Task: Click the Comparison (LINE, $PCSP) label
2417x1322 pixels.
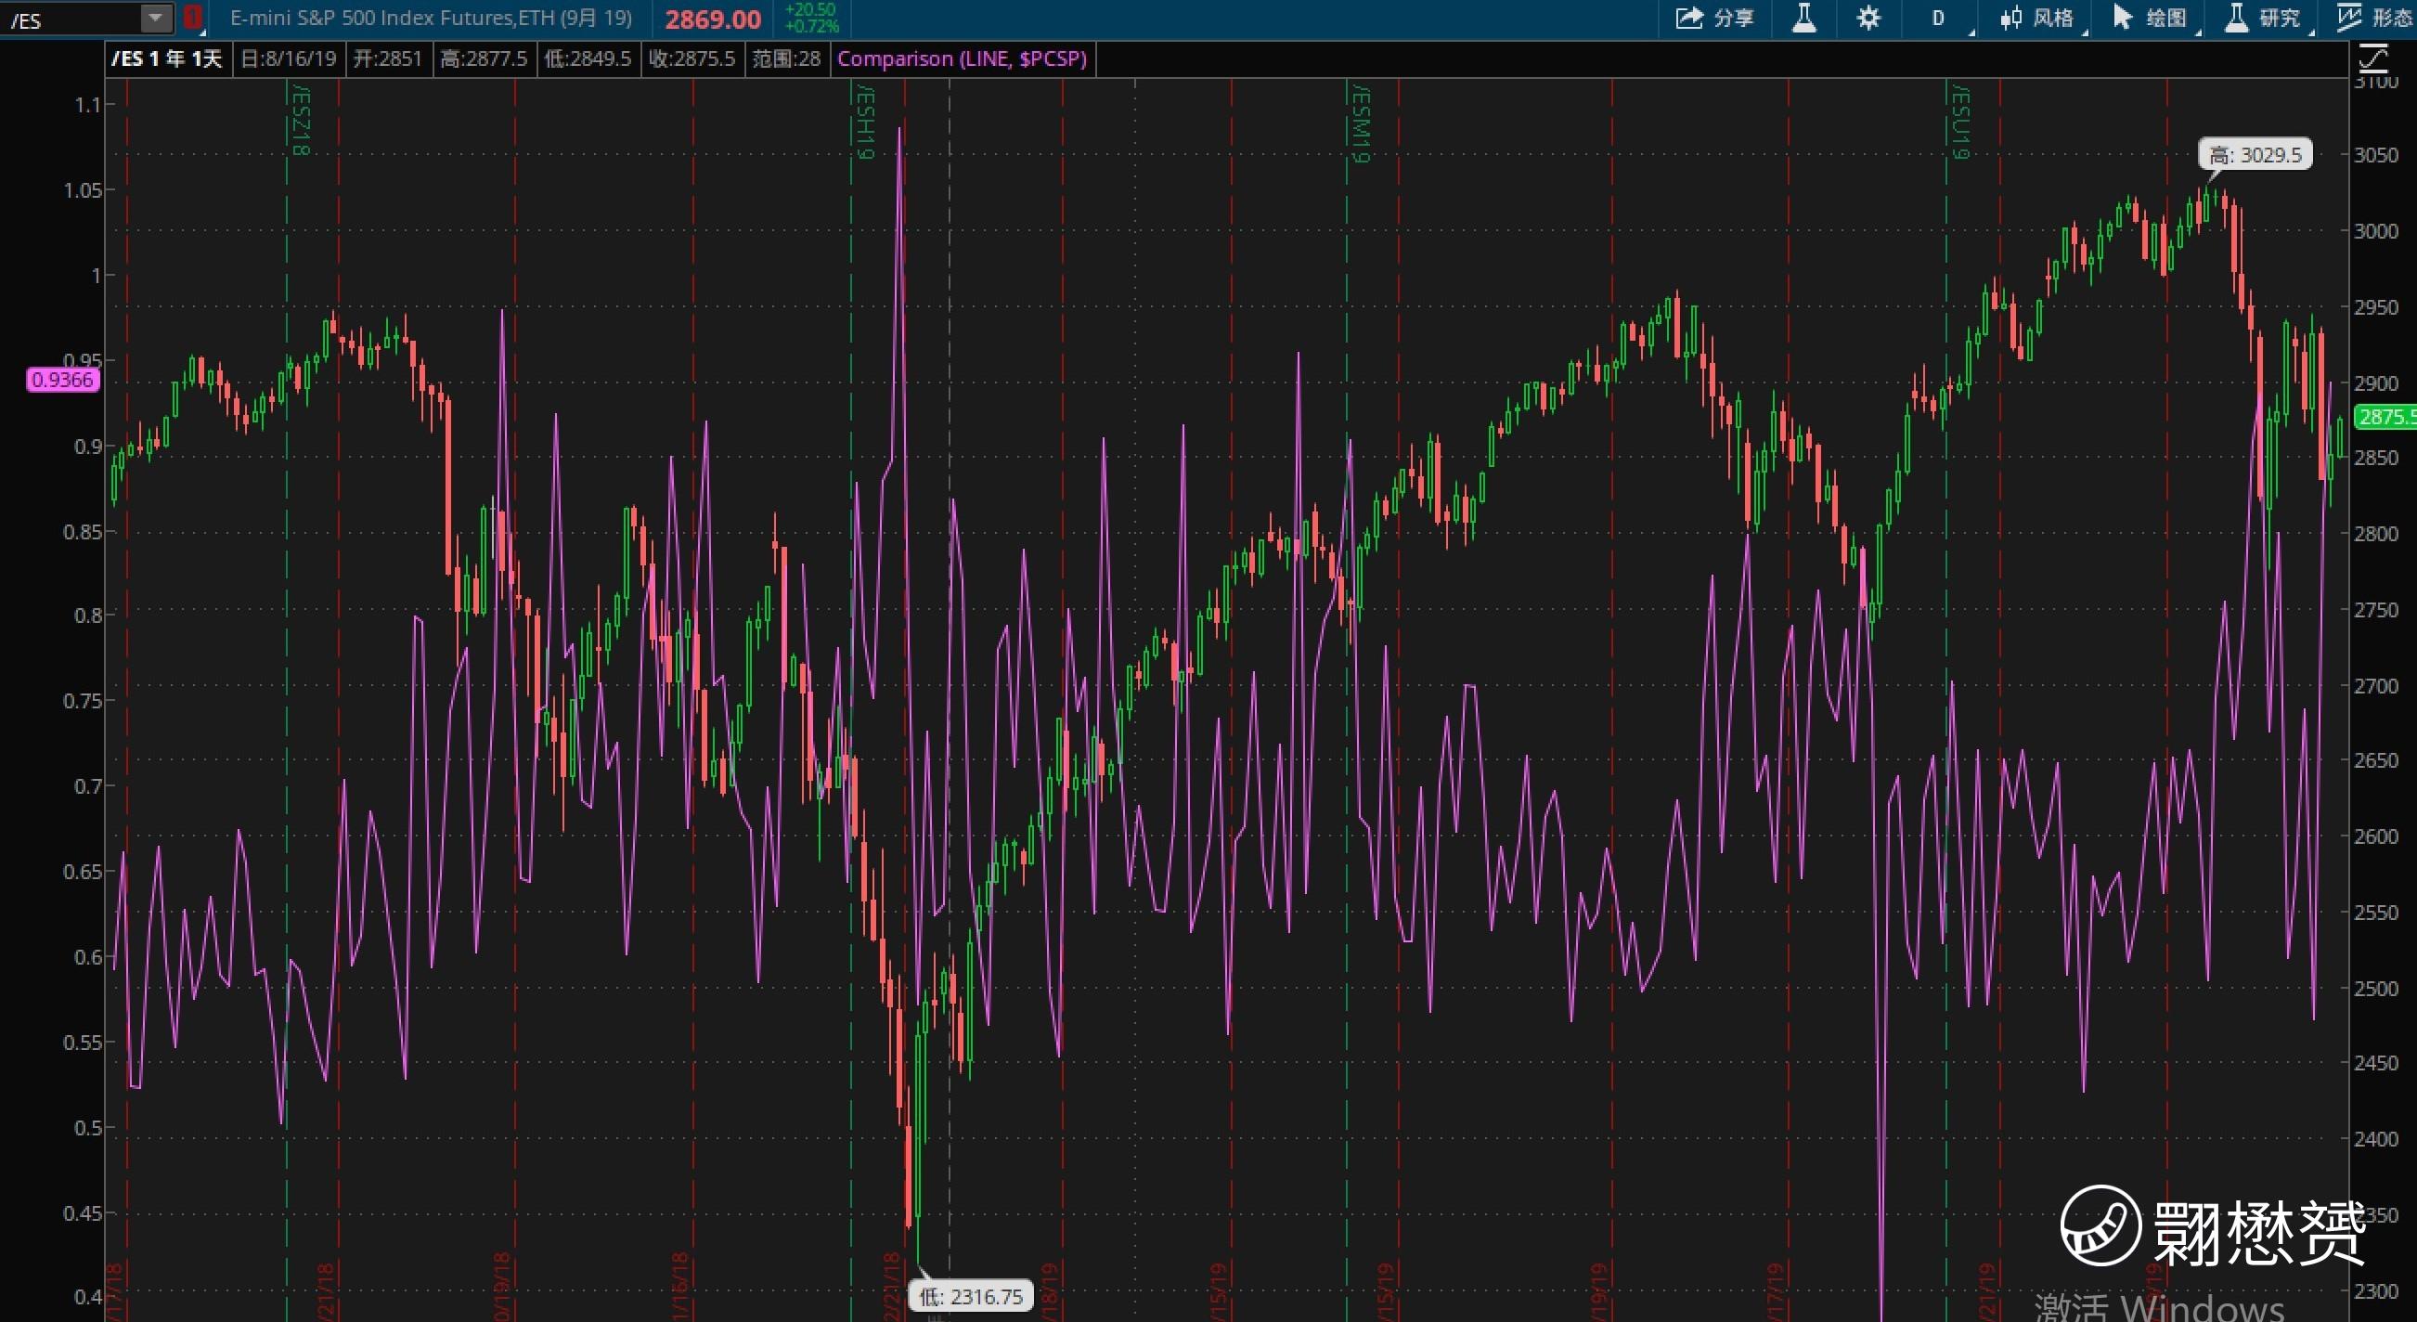Action: tap(961, 59)
